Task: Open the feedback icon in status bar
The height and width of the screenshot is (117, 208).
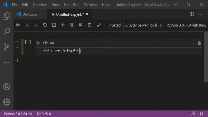Action: tap(193, 113)
